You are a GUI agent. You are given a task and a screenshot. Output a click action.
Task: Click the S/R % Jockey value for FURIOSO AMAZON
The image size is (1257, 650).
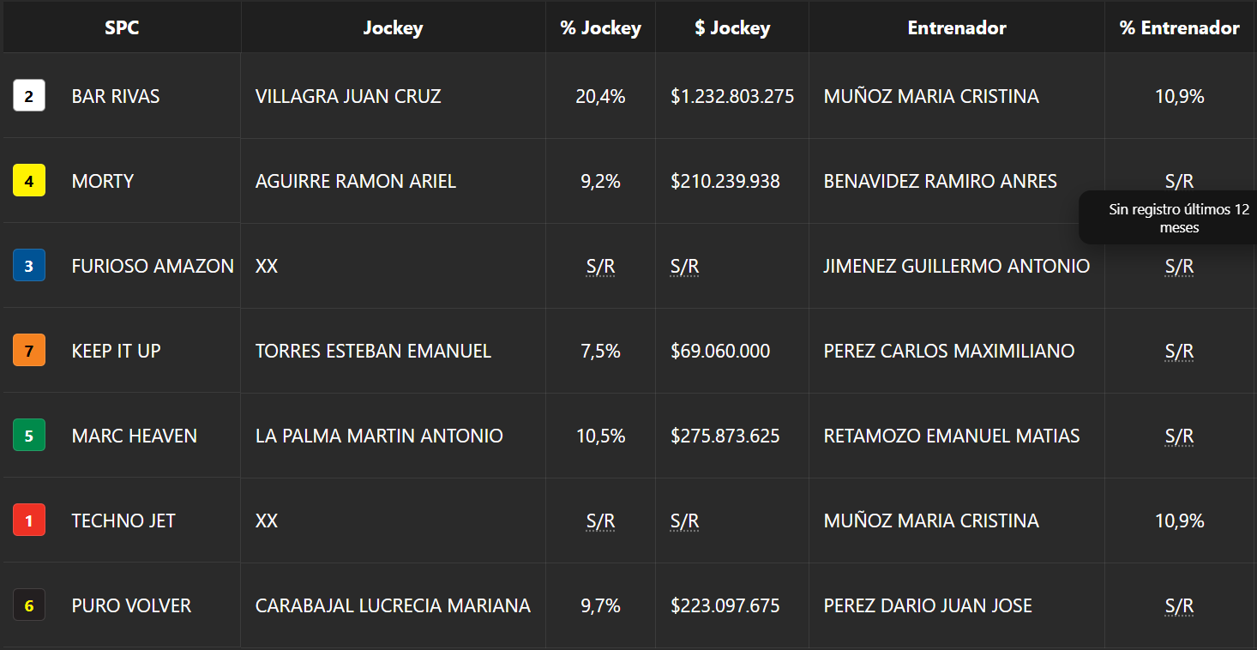click(600, 267)
